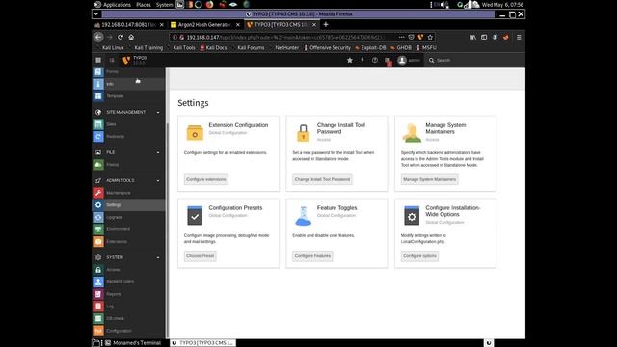Toggle the page tree list icon
Screen dimensions: 617x347
click(112, 60)
